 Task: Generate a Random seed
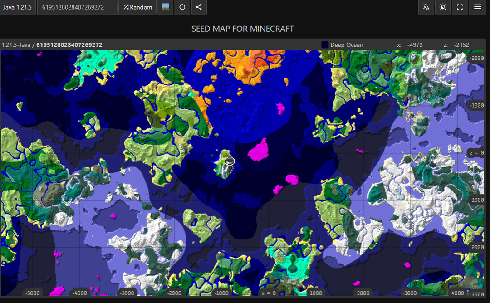(x=138, y=7)
